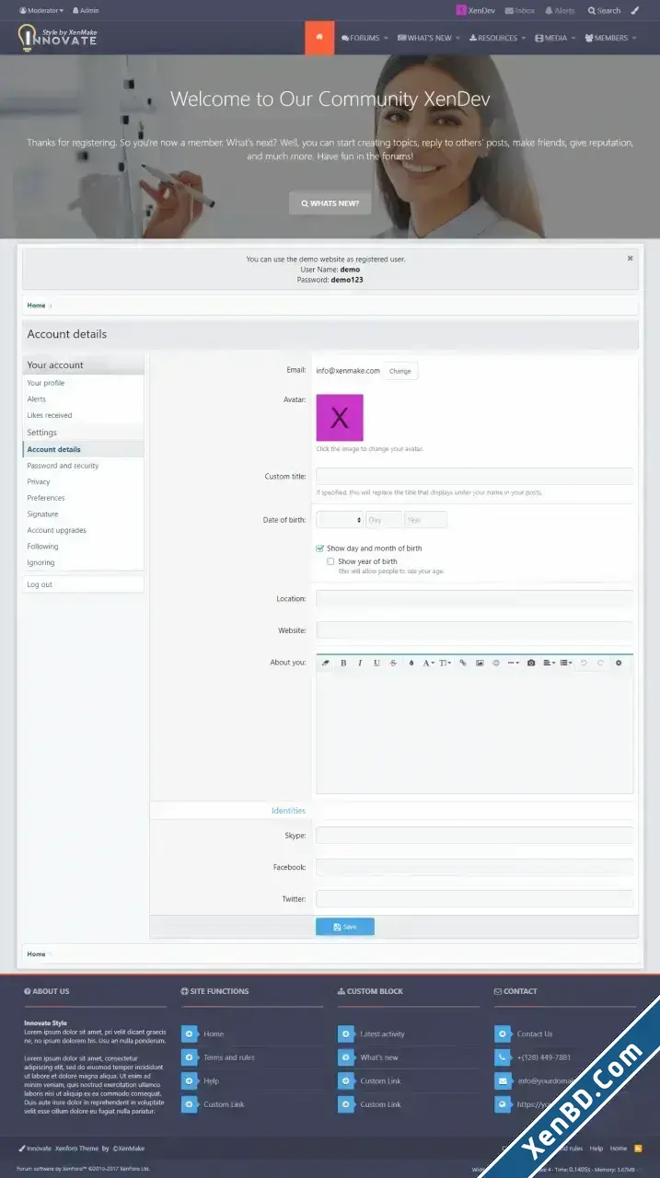Image resolution: width=660 pixels, height=1178 pixels.
Task: Toggle BB code mode with the gear icon
Action: click(x=619, y=663)
